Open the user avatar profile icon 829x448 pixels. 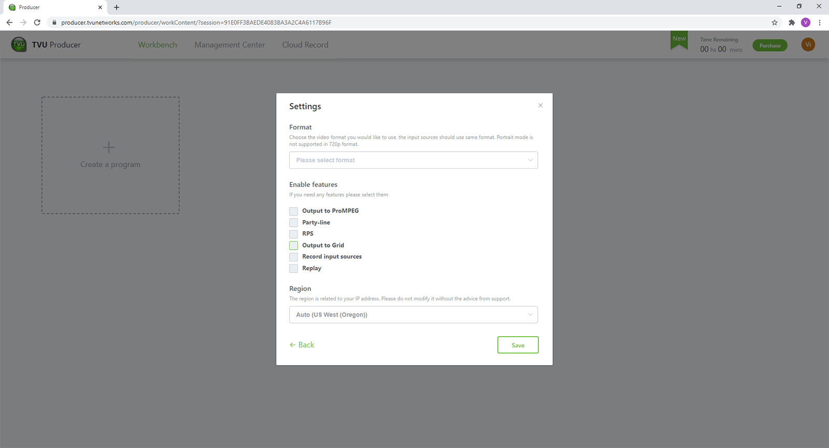[808, 45]
